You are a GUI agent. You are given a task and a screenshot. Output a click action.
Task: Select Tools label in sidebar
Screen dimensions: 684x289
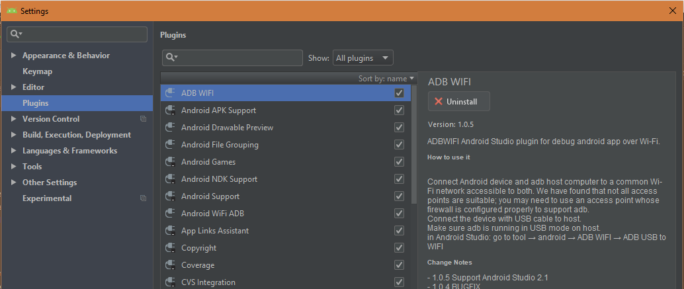(32, 167)
